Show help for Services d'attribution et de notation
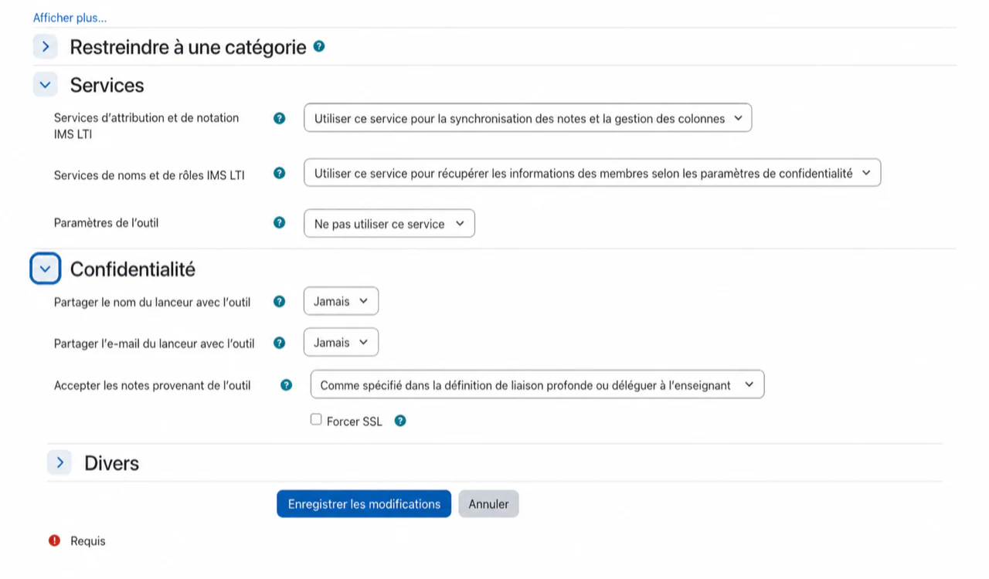The width and height of the screenshot is (989, 579). point(280,118)
